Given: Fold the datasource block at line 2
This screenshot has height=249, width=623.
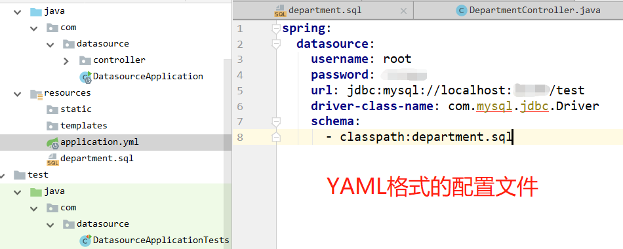Looking at the screenshot, I should (x=275, y=44).
